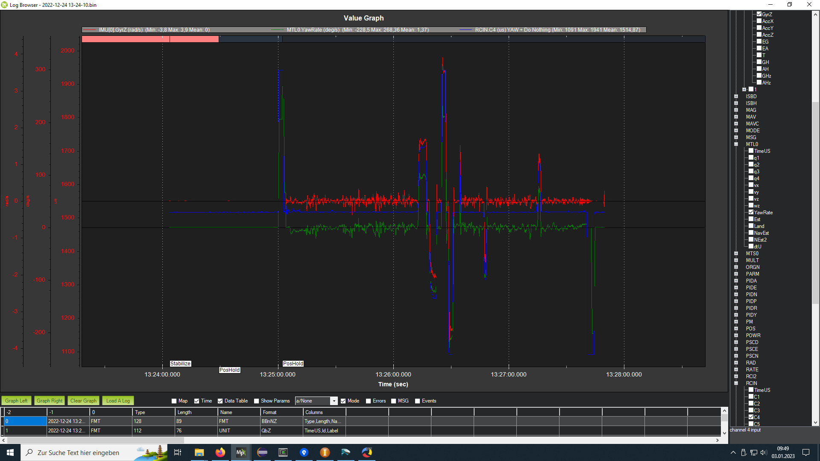Viewport: 820px width, 461px height.
Task: Click the Clear Graph button
Action: coord(83,400)
